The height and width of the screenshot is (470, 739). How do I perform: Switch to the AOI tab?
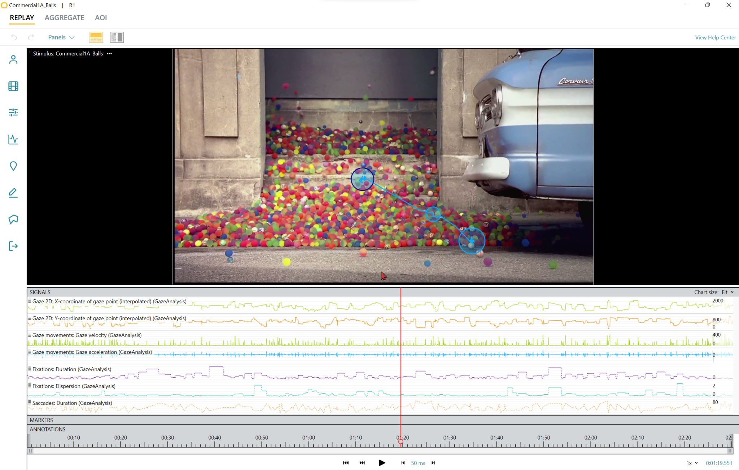click(x=101, y=18)
